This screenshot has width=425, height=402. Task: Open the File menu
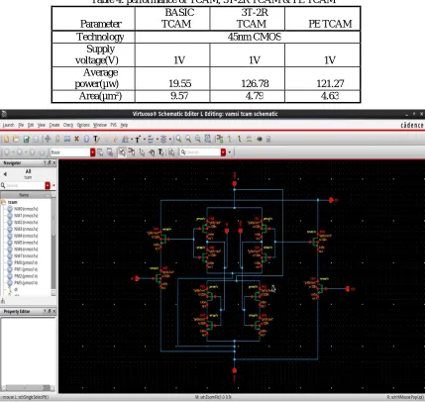point(21,125)
